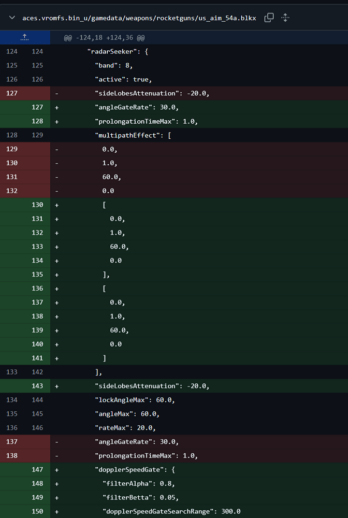348x518 pixels.
Task: Click added line number 136 with opening bracket
Action: pyautogui.click(x=37, y=289)
